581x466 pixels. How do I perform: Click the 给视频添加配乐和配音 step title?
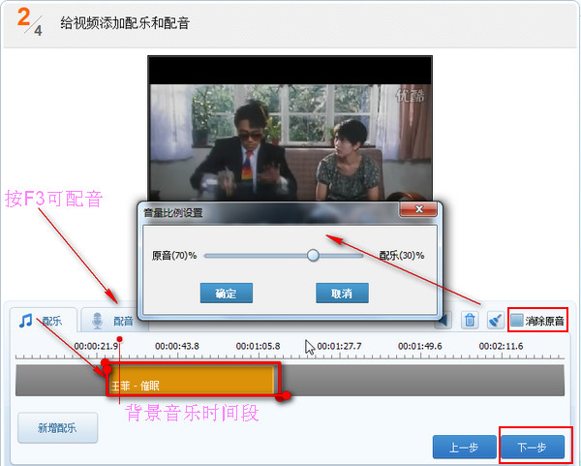coord(125,23)
